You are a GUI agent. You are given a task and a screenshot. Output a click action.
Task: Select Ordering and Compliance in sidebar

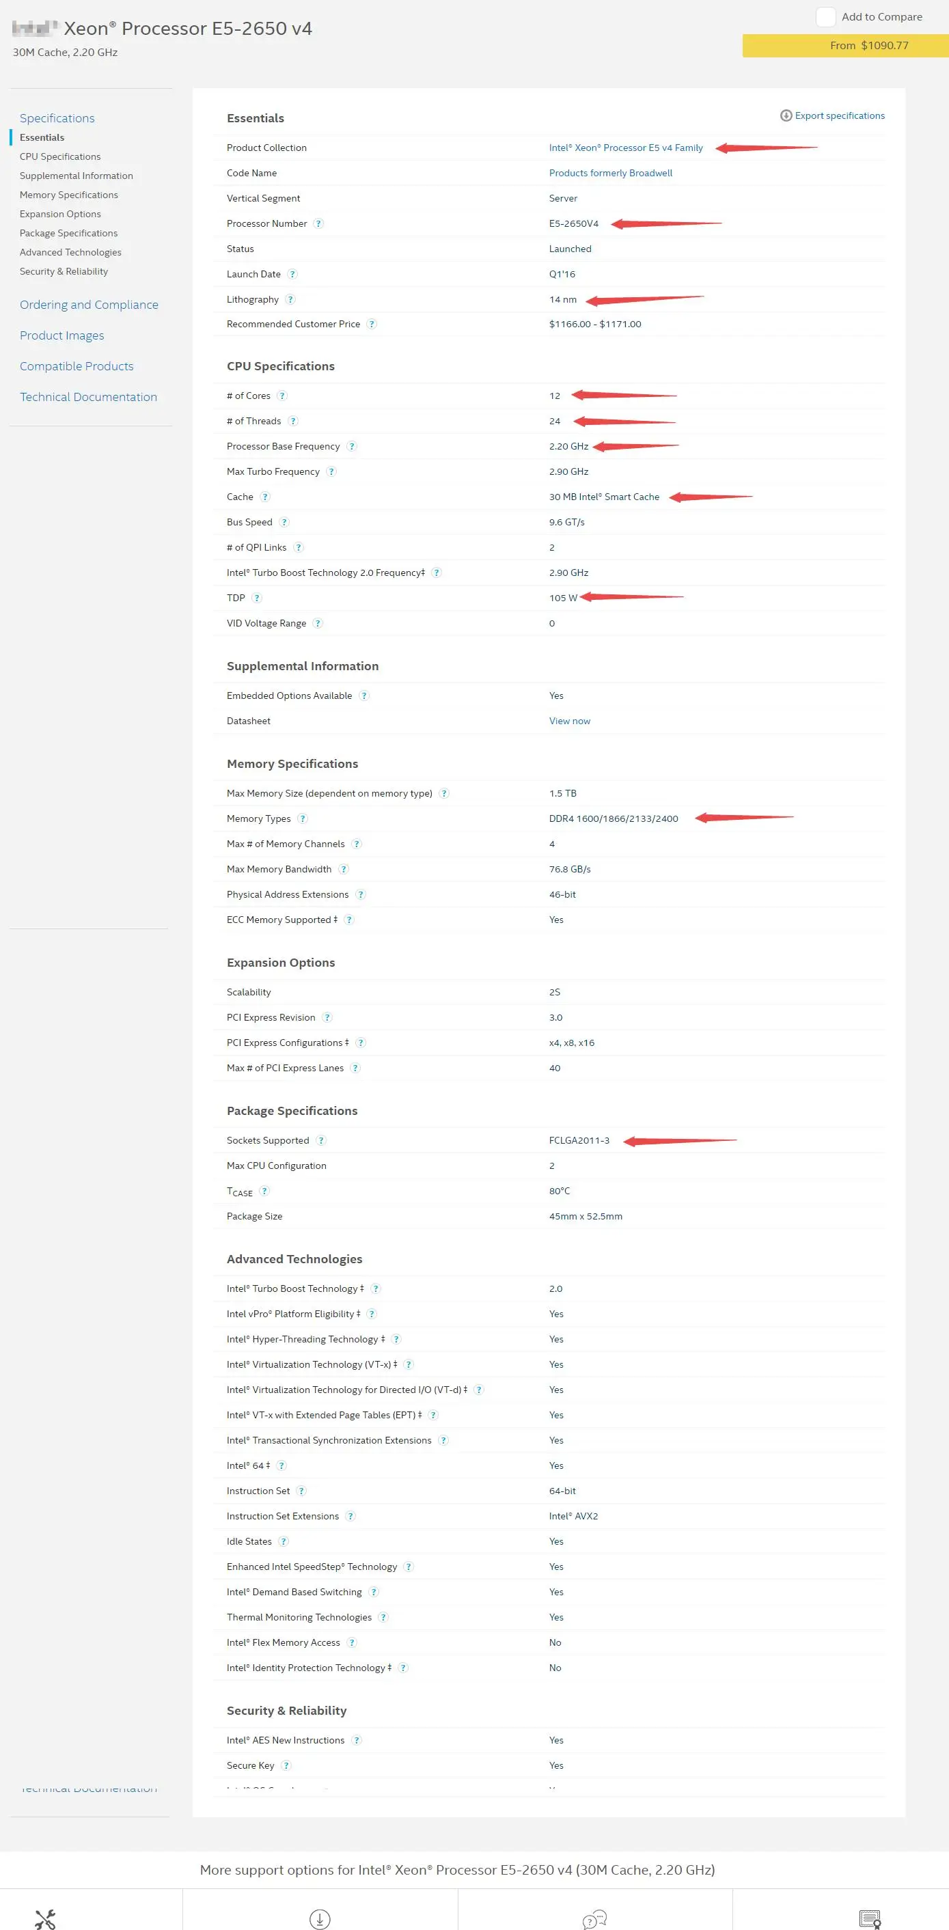(89, 305)
